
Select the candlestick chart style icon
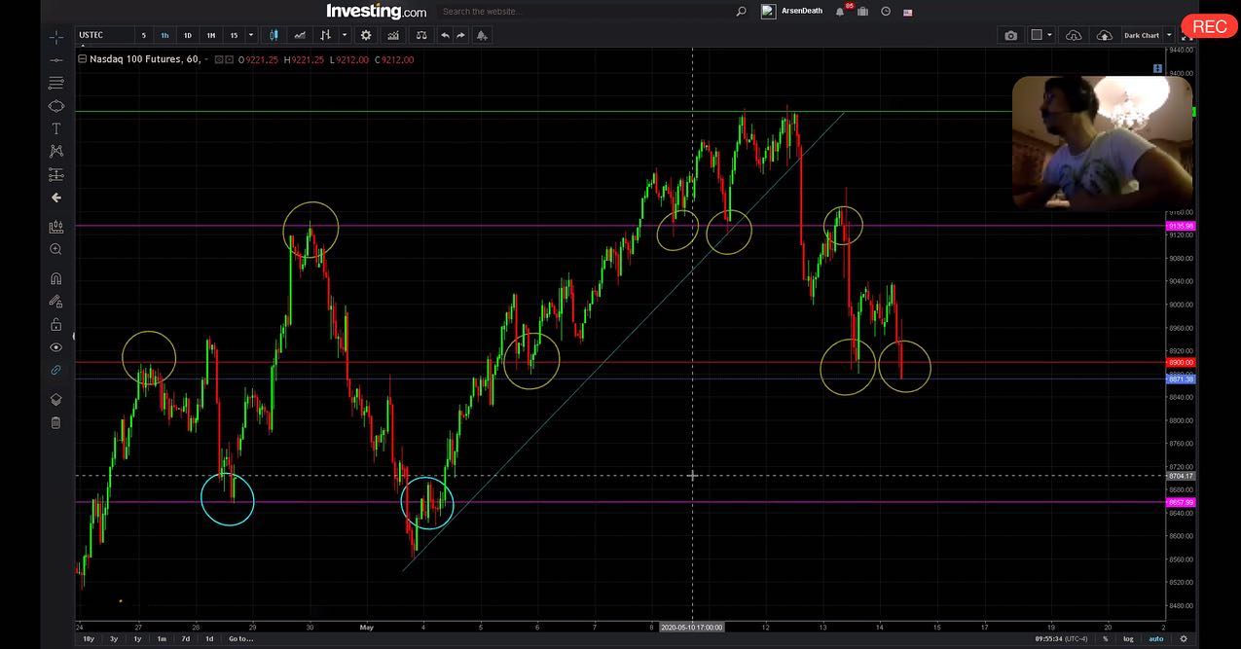pos(274,35)
